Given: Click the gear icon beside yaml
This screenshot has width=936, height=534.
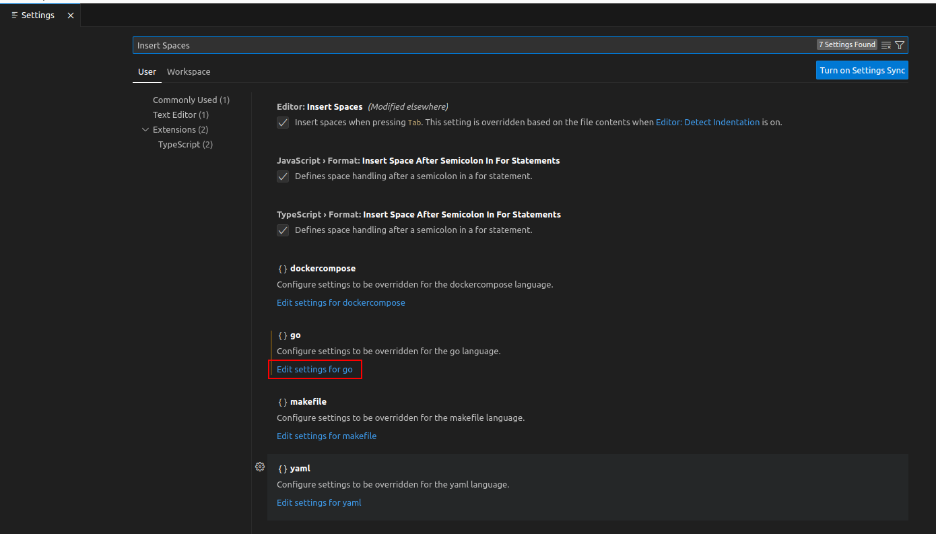Looking at the screenshot, I should click(x=260, y=467).
